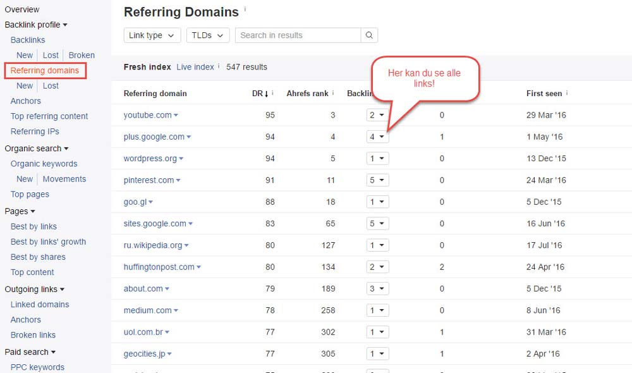
Task: Open New backlinks under Backlinks
Action: (x=25, y=55)
